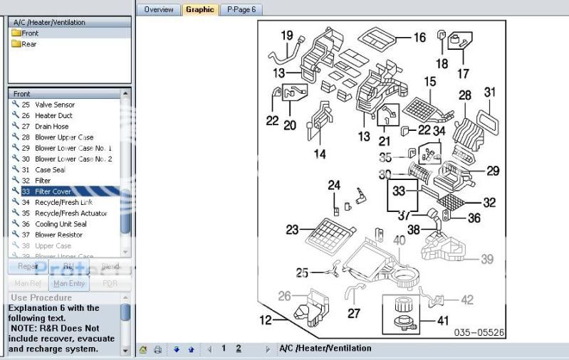This screenshot has width=569, height=360.
Task: Select part 32 Filter in list
Action: click(43, 181)
